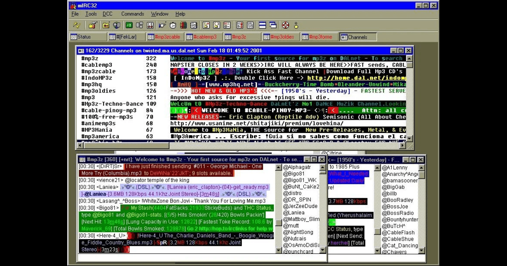Click the Connect lightning bolt toolbar icon
This screenshot has width=507, height=266.
pos(76,25)
